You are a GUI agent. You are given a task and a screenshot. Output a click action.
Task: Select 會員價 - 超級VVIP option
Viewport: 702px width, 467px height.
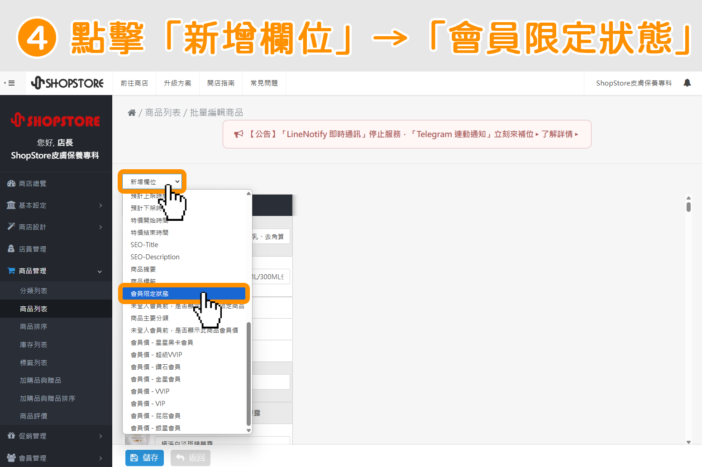tap(185, 355)
